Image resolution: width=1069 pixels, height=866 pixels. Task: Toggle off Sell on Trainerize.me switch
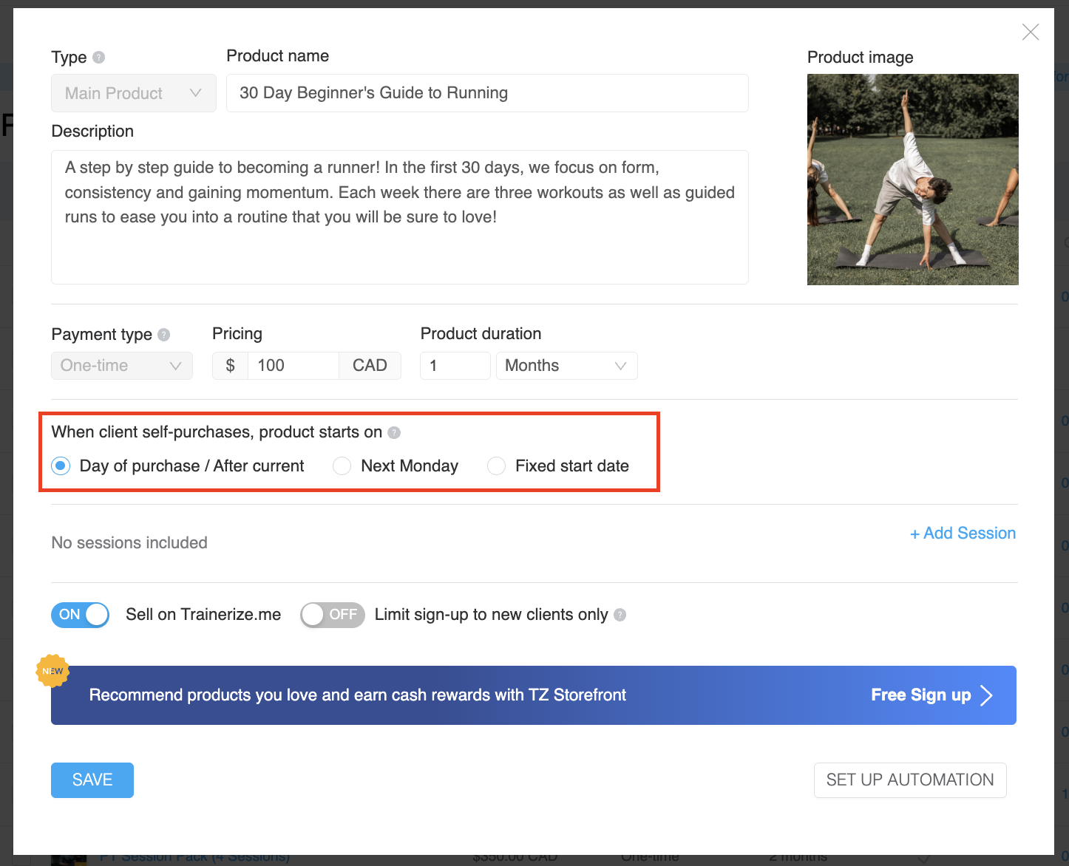[x=81, y=615]
